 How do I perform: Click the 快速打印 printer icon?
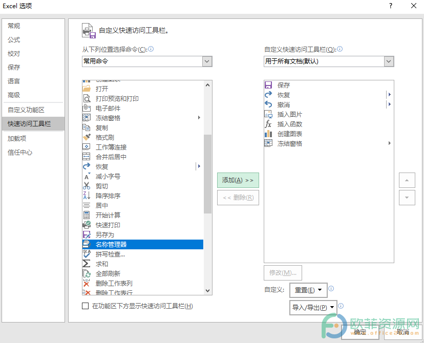[x=87, y=225]
